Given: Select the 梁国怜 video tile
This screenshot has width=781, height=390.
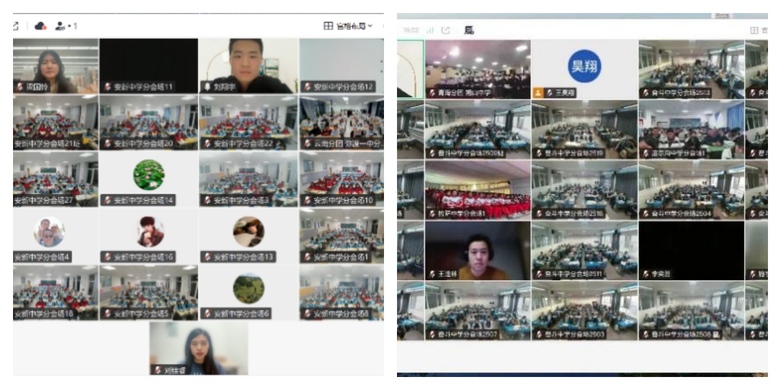Looking at the screenshot, I should [x=55, y=65].
